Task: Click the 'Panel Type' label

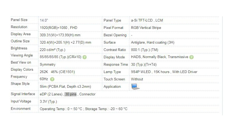Action: (x=112, y=20)
